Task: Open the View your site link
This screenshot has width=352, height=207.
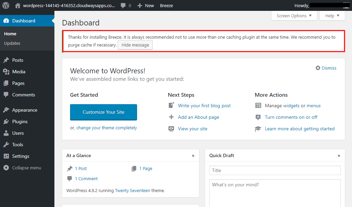Action: 192,129
